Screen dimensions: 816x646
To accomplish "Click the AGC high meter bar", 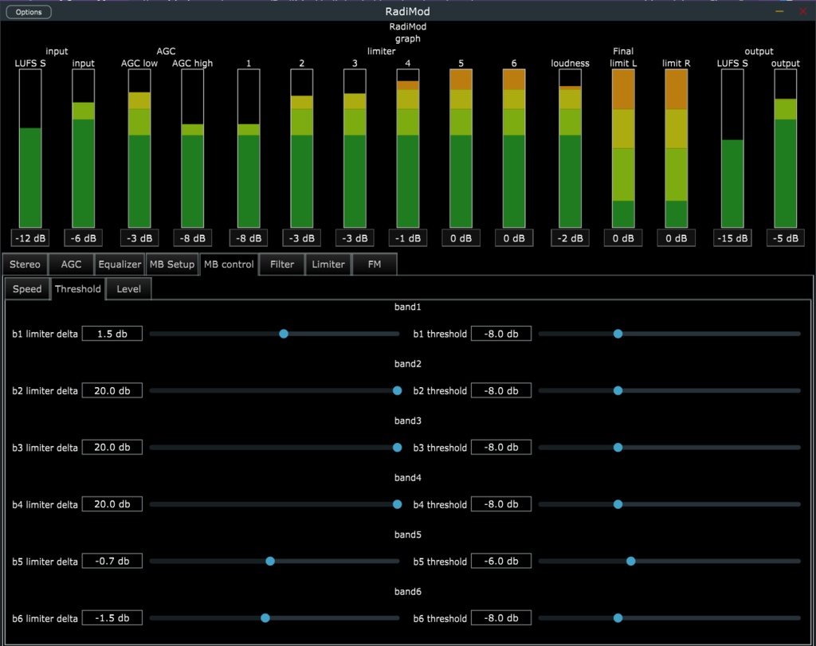I will point(193,148).
